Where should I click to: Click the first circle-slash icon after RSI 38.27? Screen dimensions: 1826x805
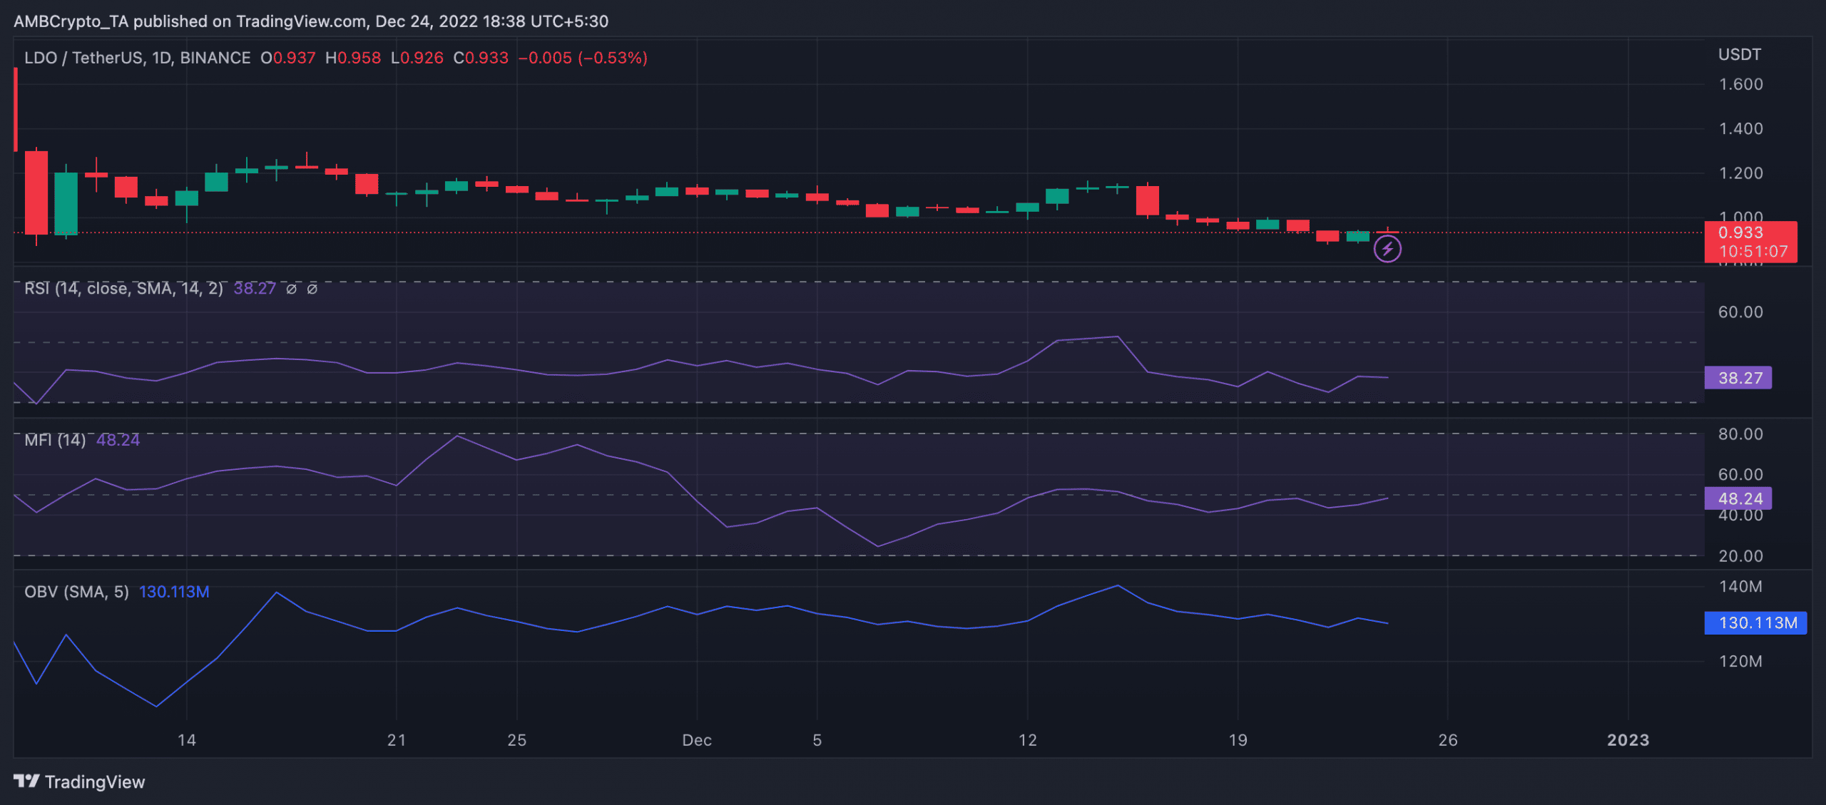[291, 289]
